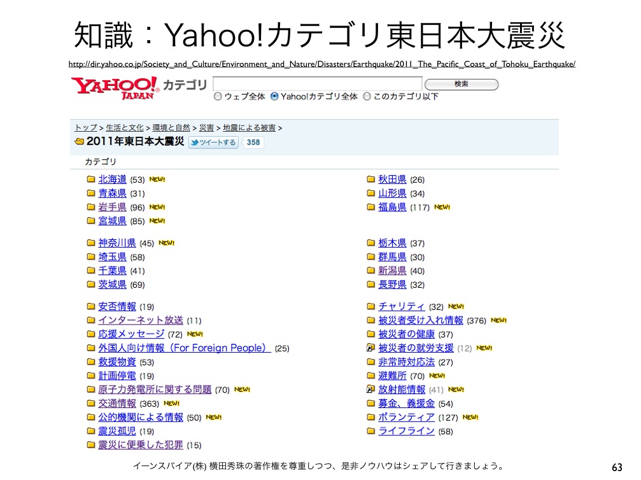The image size is (641, 480).
Task: Open the 茨城県 category link
Action: pos(113,284)
